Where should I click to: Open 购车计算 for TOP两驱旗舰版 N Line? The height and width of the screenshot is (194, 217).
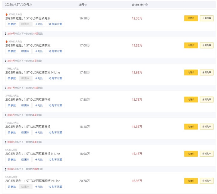(55, 187)
